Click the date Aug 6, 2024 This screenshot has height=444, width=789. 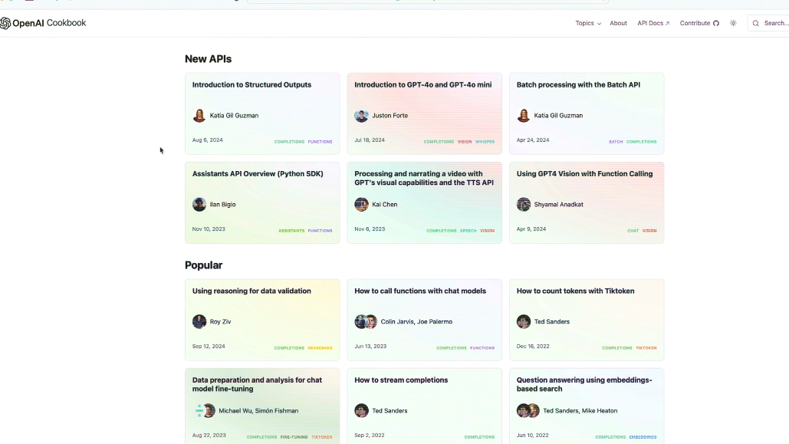[207, 140]
